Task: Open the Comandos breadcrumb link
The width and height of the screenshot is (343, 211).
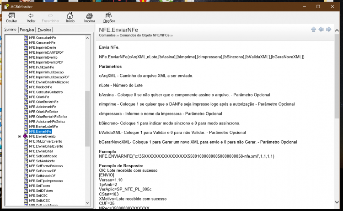Action: [107, 35]
